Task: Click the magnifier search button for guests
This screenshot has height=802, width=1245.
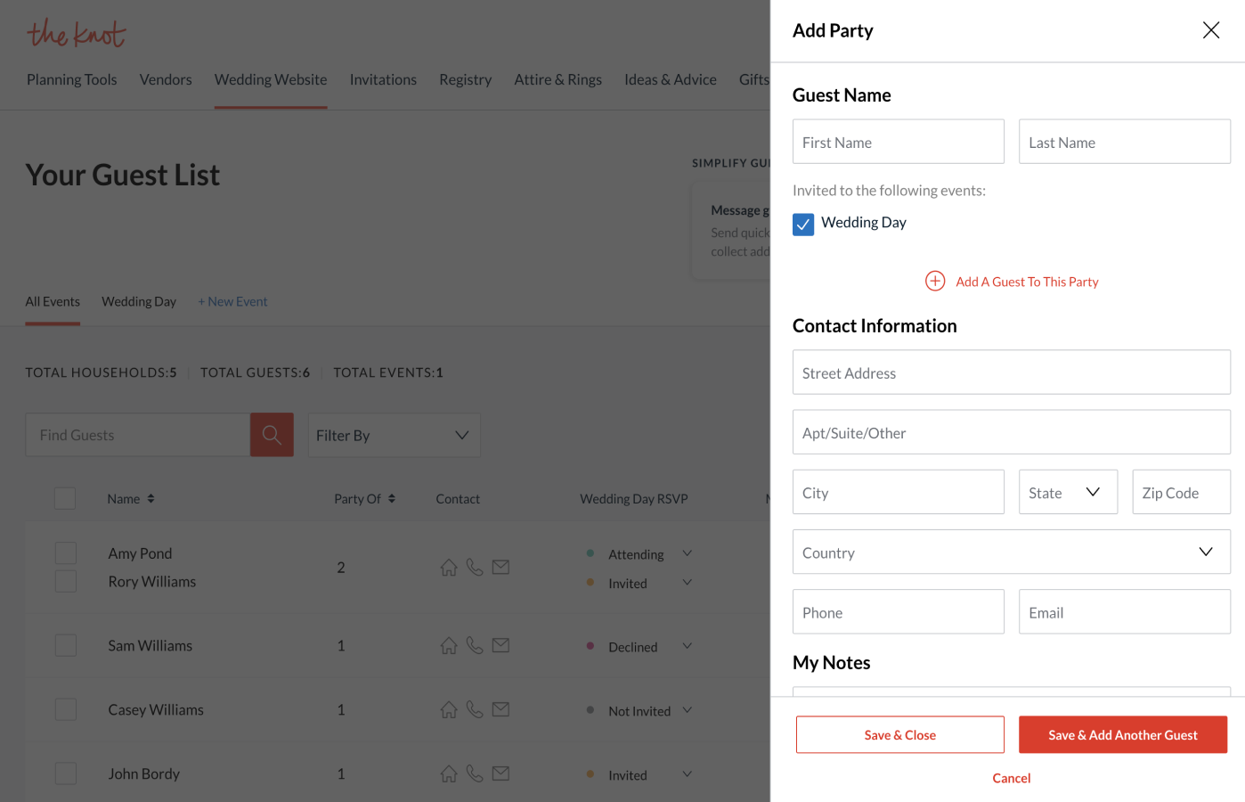Action: click(x=272, y=435)
